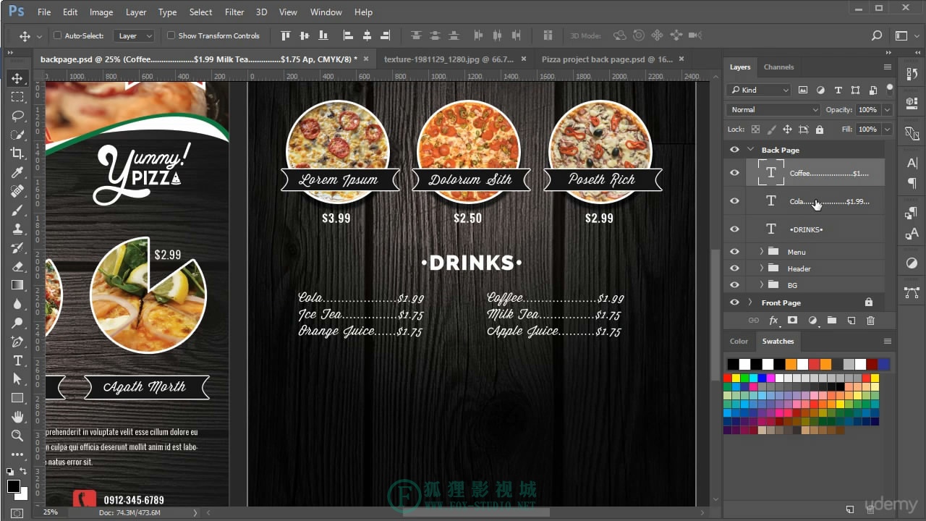Open the blend mode Normal dropdown
This screenshot has width=926, height=521.
773,110
